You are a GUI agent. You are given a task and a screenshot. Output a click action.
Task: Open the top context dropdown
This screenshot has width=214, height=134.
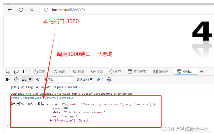pos(27,79)
